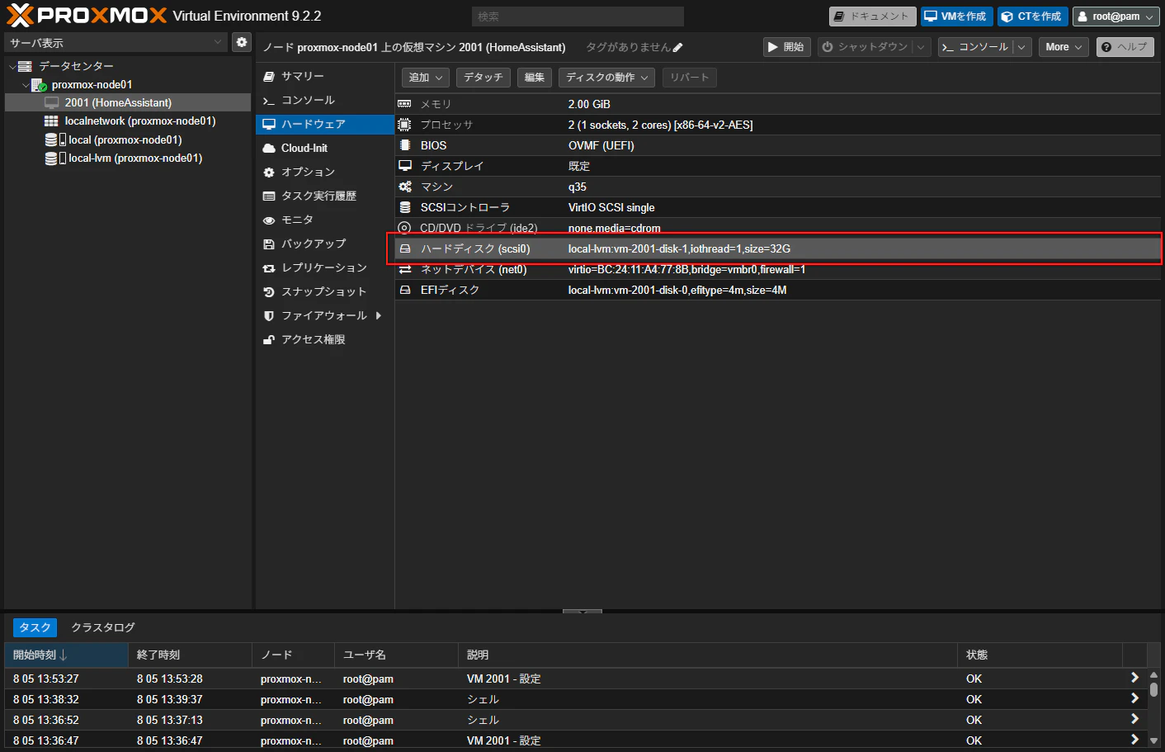Click the デタッチ button
Viewport: 1165px width, 752px height.
[483, 78]
